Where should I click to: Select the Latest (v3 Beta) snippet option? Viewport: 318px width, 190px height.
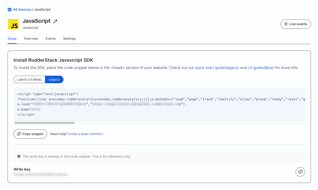(x=29, y=80)
